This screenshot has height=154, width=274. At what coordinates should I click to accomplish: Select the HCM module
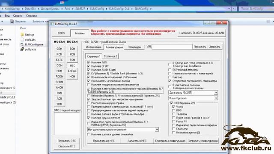[x=72, y=77]
